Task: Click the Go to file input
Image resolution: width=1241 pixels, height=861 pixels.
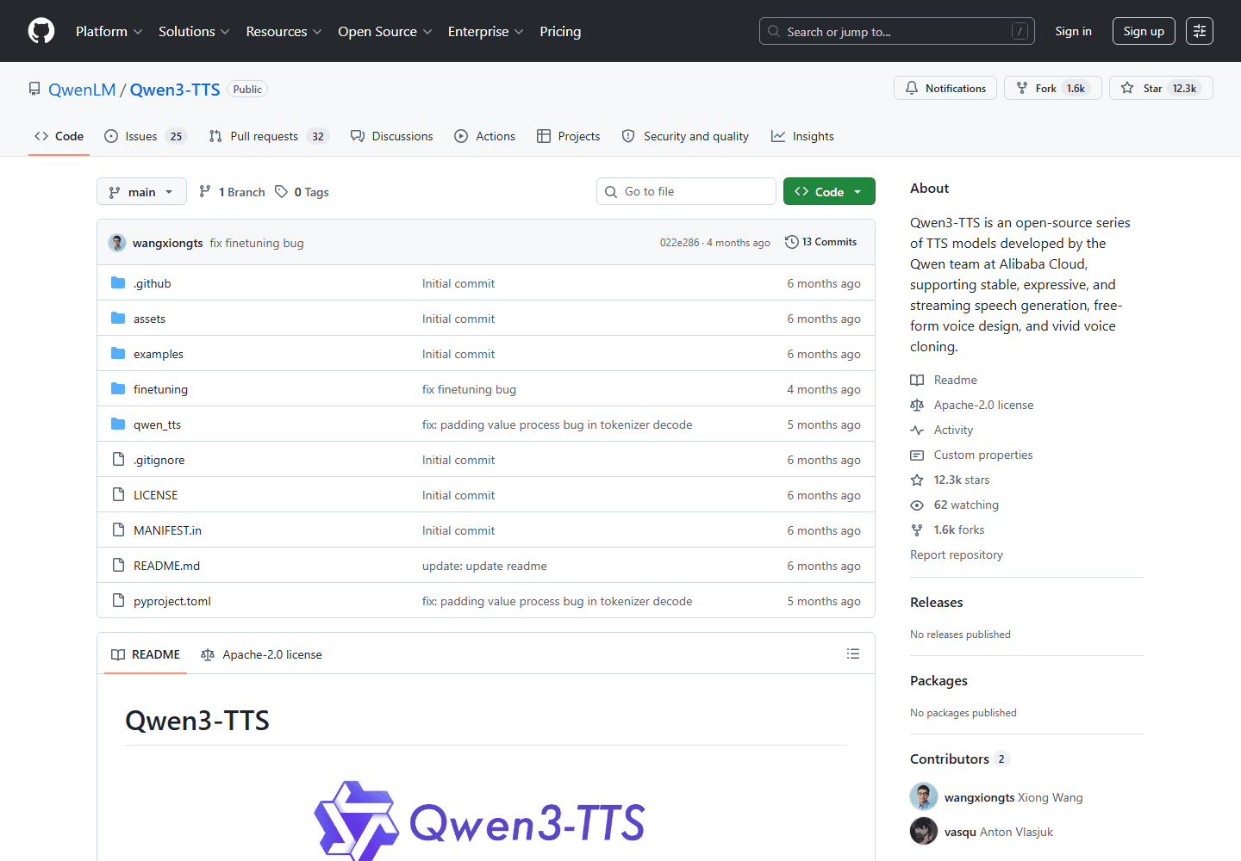Action: 686,191
